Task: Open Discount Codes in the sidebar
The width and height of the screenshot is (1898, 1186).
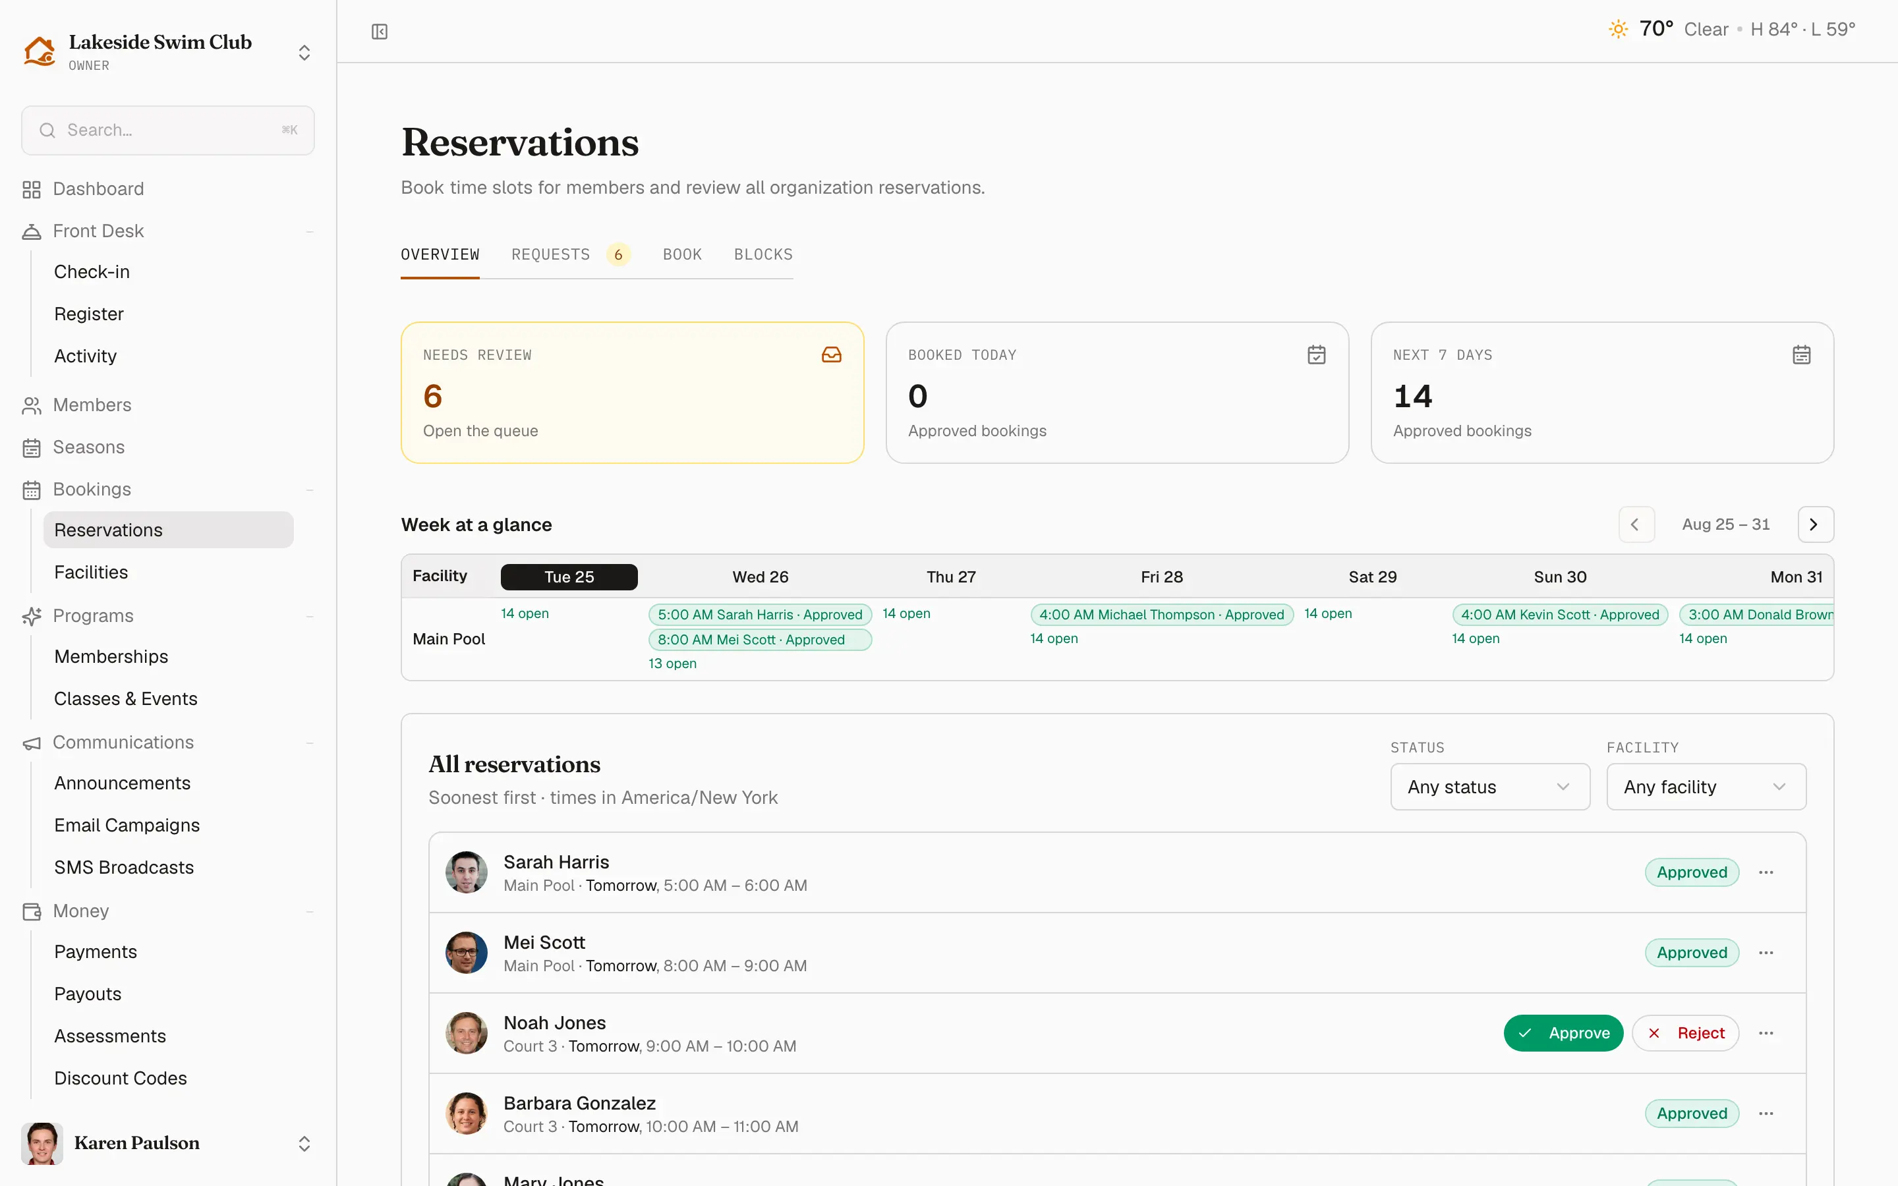Action: [x=121, y=1079]
